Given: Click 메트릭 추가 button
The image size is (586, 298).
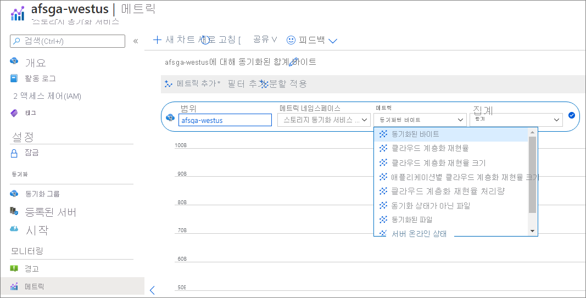Looking at the screenshot, I should tap(192, 84).
